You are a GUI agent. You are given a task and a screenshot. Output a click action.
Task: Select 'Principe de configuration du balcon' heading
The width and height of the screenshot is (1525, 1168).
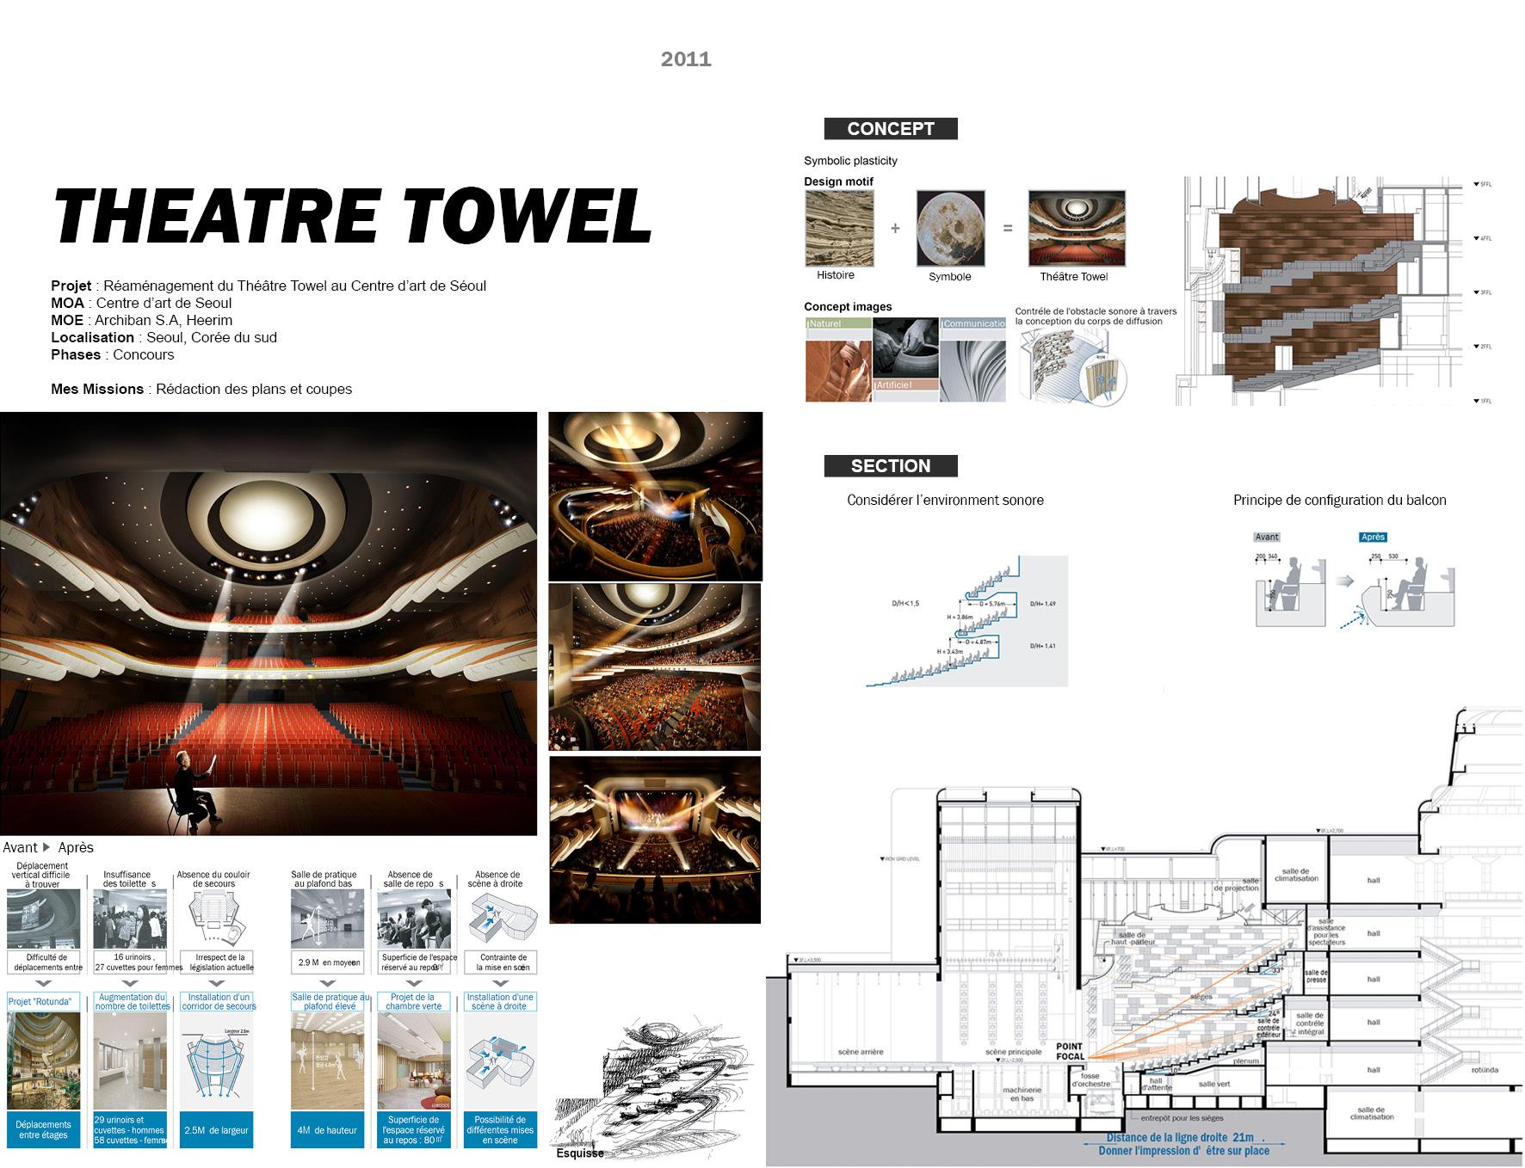click(1339, 500)
